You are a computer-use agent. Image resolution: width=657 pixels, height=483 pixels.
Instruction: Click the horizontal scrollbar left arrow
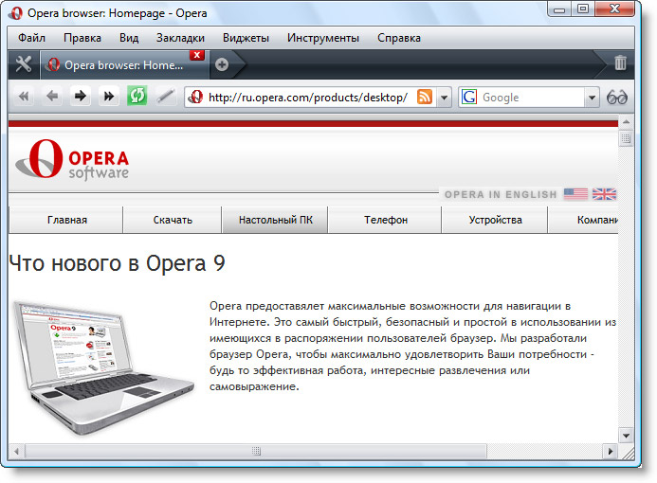pos(17,451)
